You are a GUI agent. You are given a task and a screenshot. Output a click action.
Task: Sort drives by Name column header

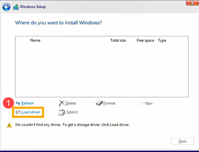35,40
